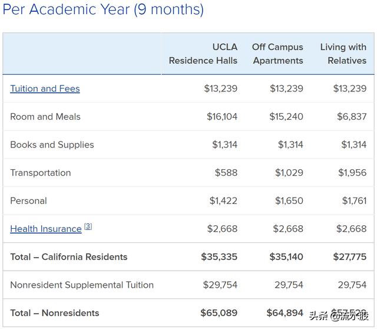Click Books $1,314 under Off Campus Apartments
Screen dimensions: 377x329
click(290, 144)
